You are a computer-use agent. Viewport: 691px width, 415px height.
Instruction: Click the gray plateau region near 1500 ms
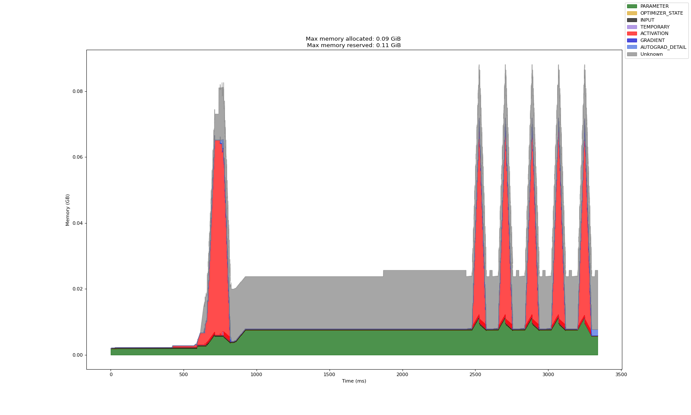[x=330, y=303]
